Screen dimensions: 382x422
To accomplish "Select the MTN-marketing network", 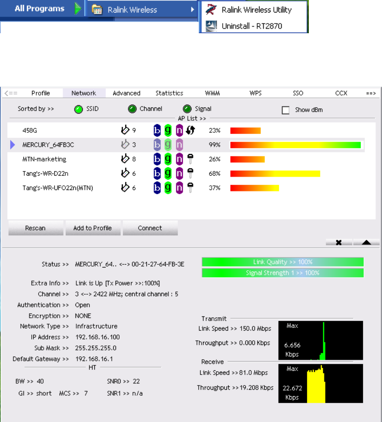I will click(186, 159).
